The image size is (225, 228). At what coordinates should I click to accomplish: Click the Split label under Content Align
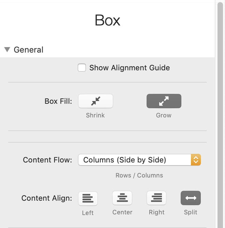[x=191, y=212]
